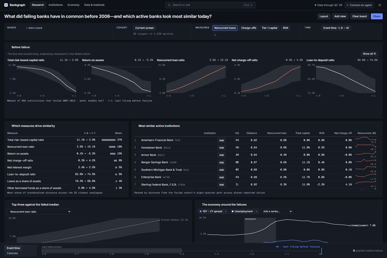
Task: Toggle the 10Y – 2Y spread series
Action: coord(211,211)
